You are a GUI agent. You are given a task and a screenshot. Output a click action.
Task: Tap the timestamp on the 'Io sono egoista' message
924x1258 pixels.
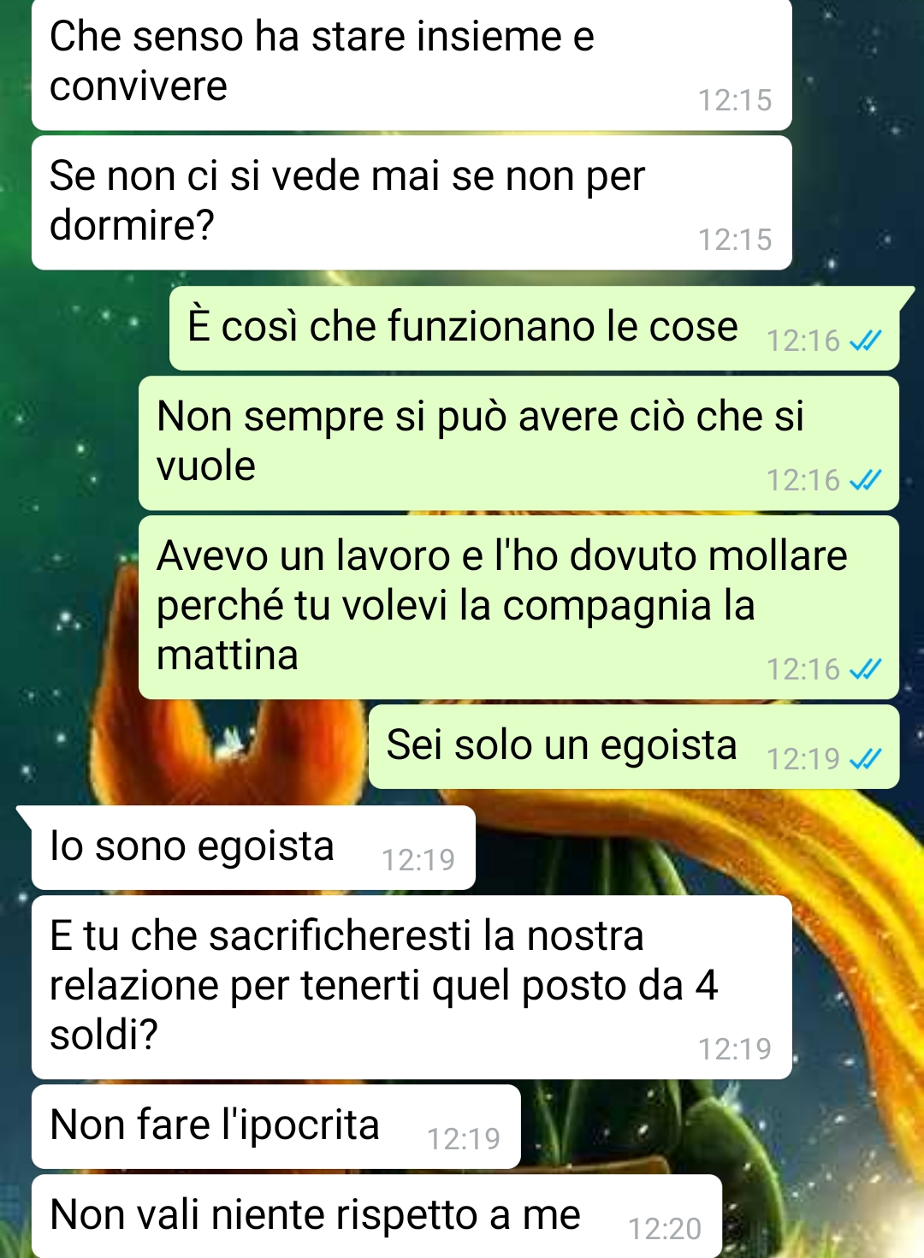(x=418, y=860)
